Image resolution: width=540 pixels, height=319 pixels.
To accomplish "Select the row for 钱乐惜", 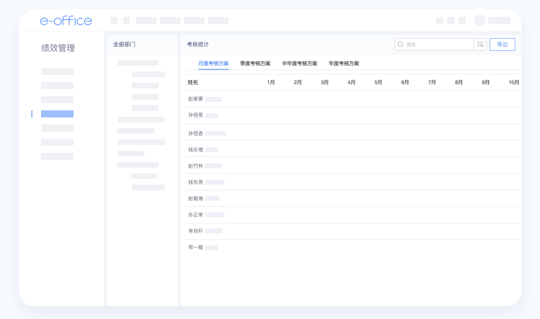I will click(x=195, y=149).
